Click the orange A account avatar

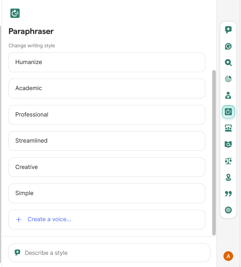point(228,256)
